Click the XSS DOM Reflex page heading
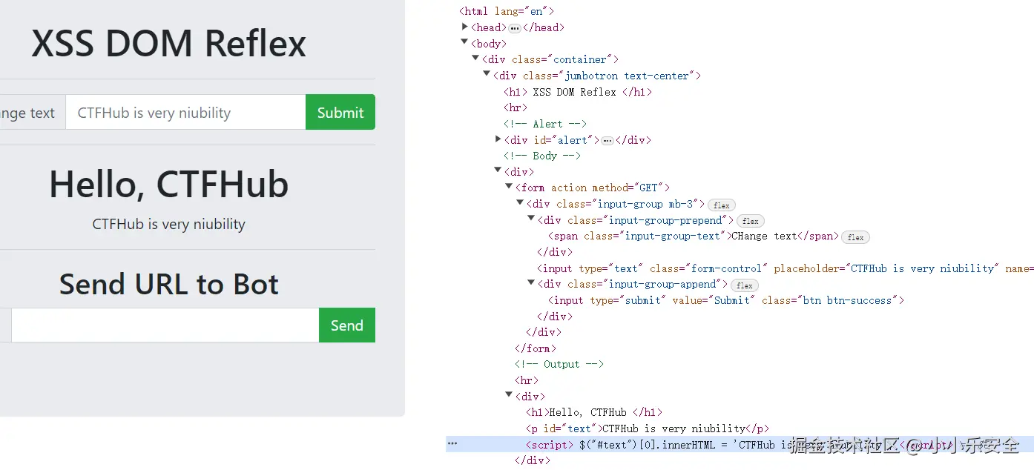The image size is (1034, 470). pyautogui.click(x=168, y=43)
